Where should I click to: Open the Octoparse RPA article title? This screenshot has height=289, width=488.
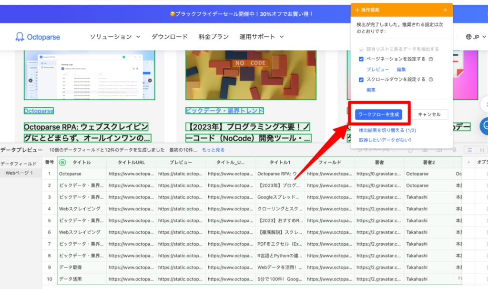pos(88,133)
